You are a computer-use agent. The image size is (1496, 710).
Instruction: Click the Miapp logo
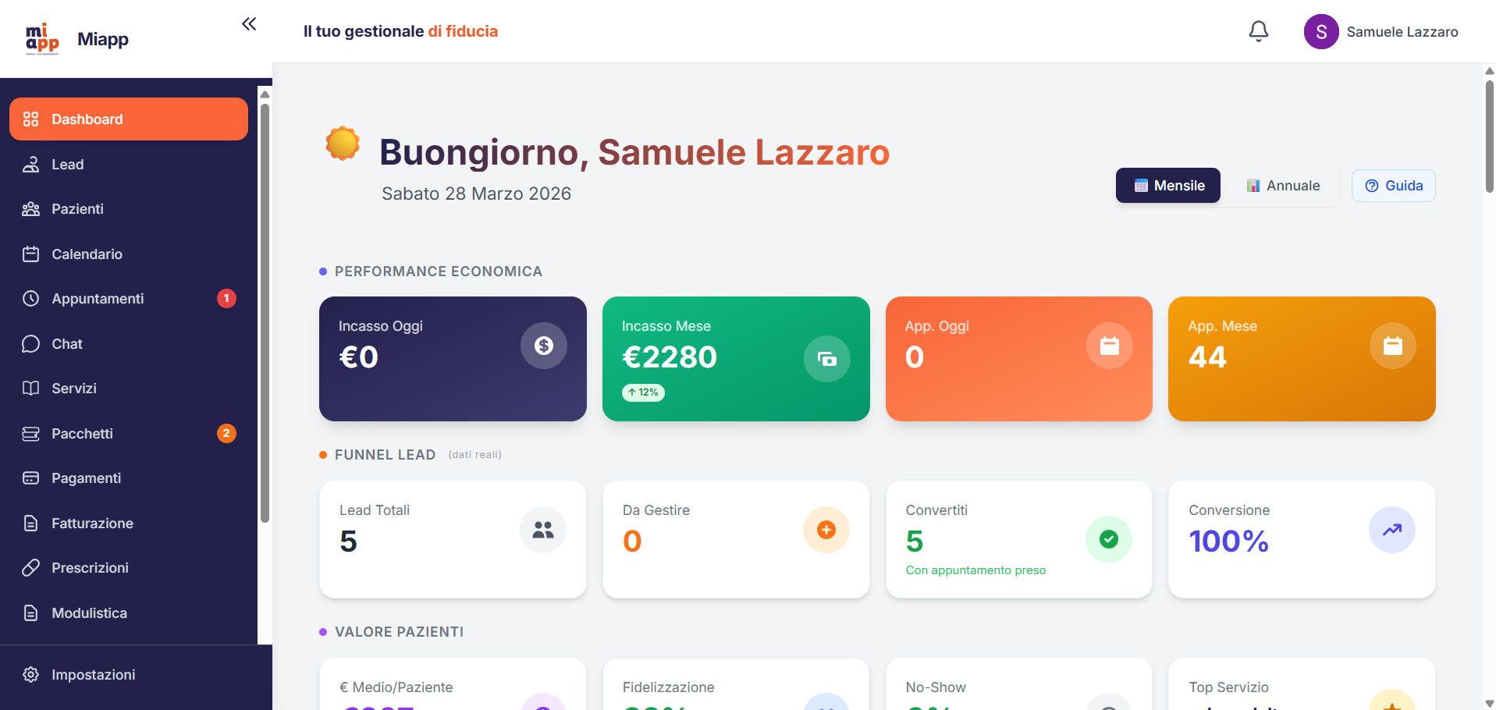click(44, 38)
